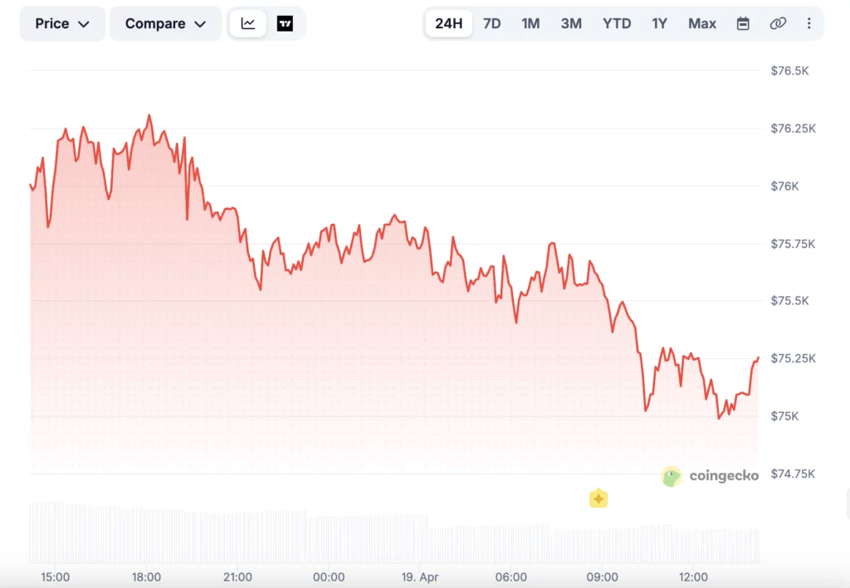
Task: Click the CoinGecko gecko logo
Action: (x=671, y=476)
